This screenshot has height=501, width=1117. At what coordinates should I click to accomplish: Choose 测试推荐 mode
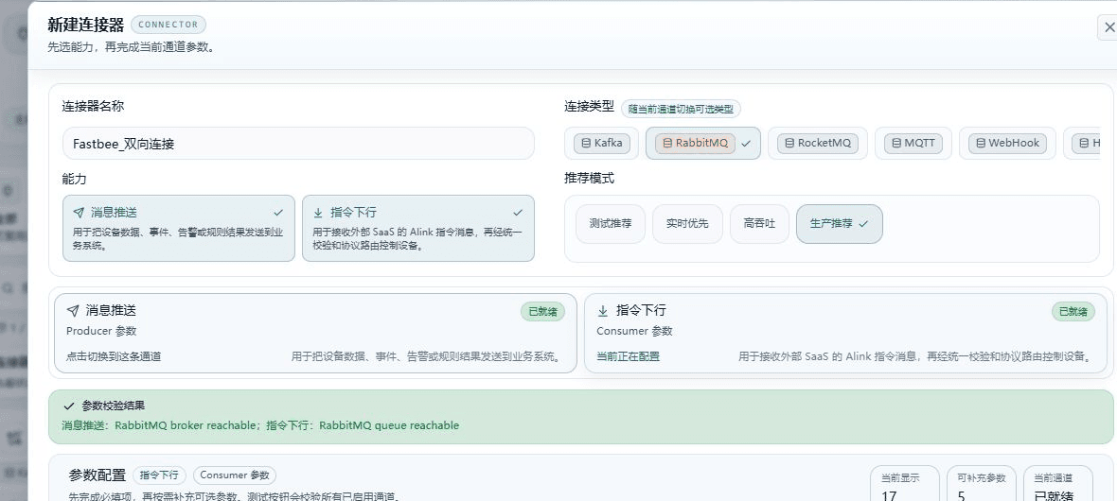(611, 223)
